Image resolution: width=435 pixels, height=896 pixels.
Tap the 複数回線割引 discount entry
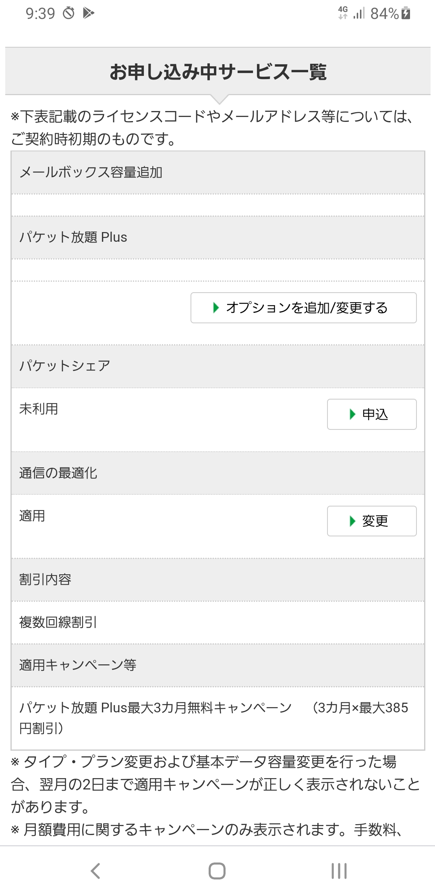pos(58,622)
